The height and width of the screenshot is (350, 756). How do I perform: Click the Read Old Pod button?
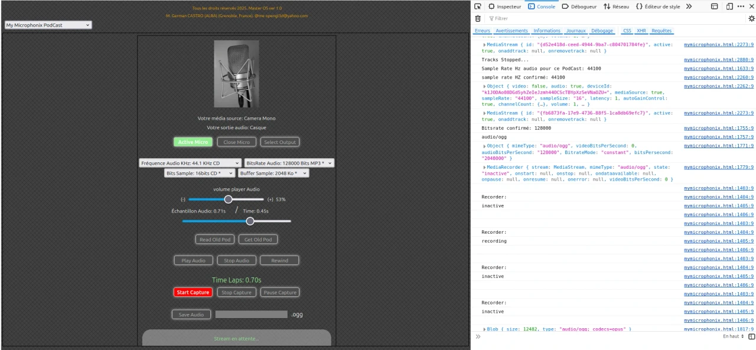(215, 240)
